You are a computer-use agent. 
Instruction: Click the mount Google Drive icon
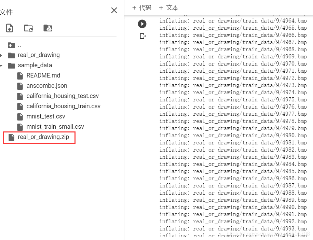[x=48, y=28]
